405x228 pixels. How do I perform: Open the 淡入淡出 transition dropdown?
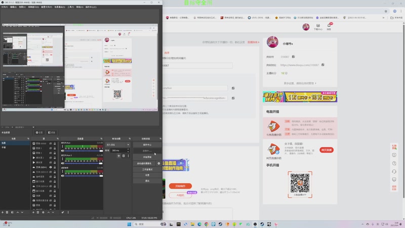click(x=117, y=145)
